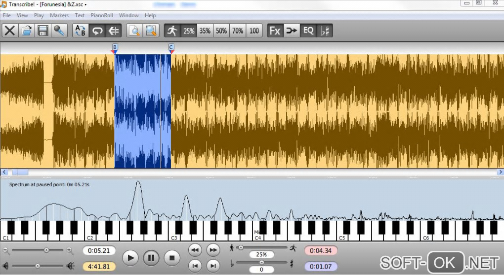The width and height of the screenshot is (504, 275).
Task: Click the quiet speaker volume icon
Action: (5, 266)
